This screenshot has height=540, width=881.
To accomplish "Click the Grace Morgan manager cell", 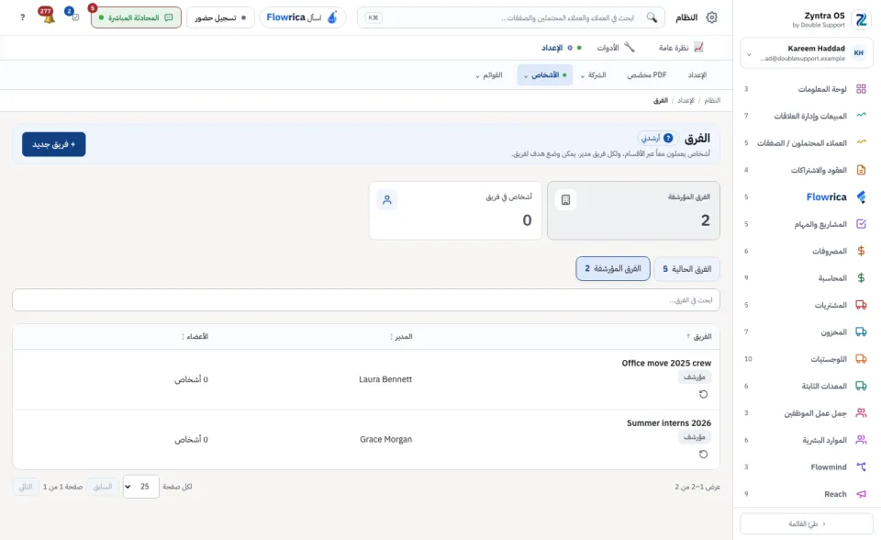I will [386, 439].
